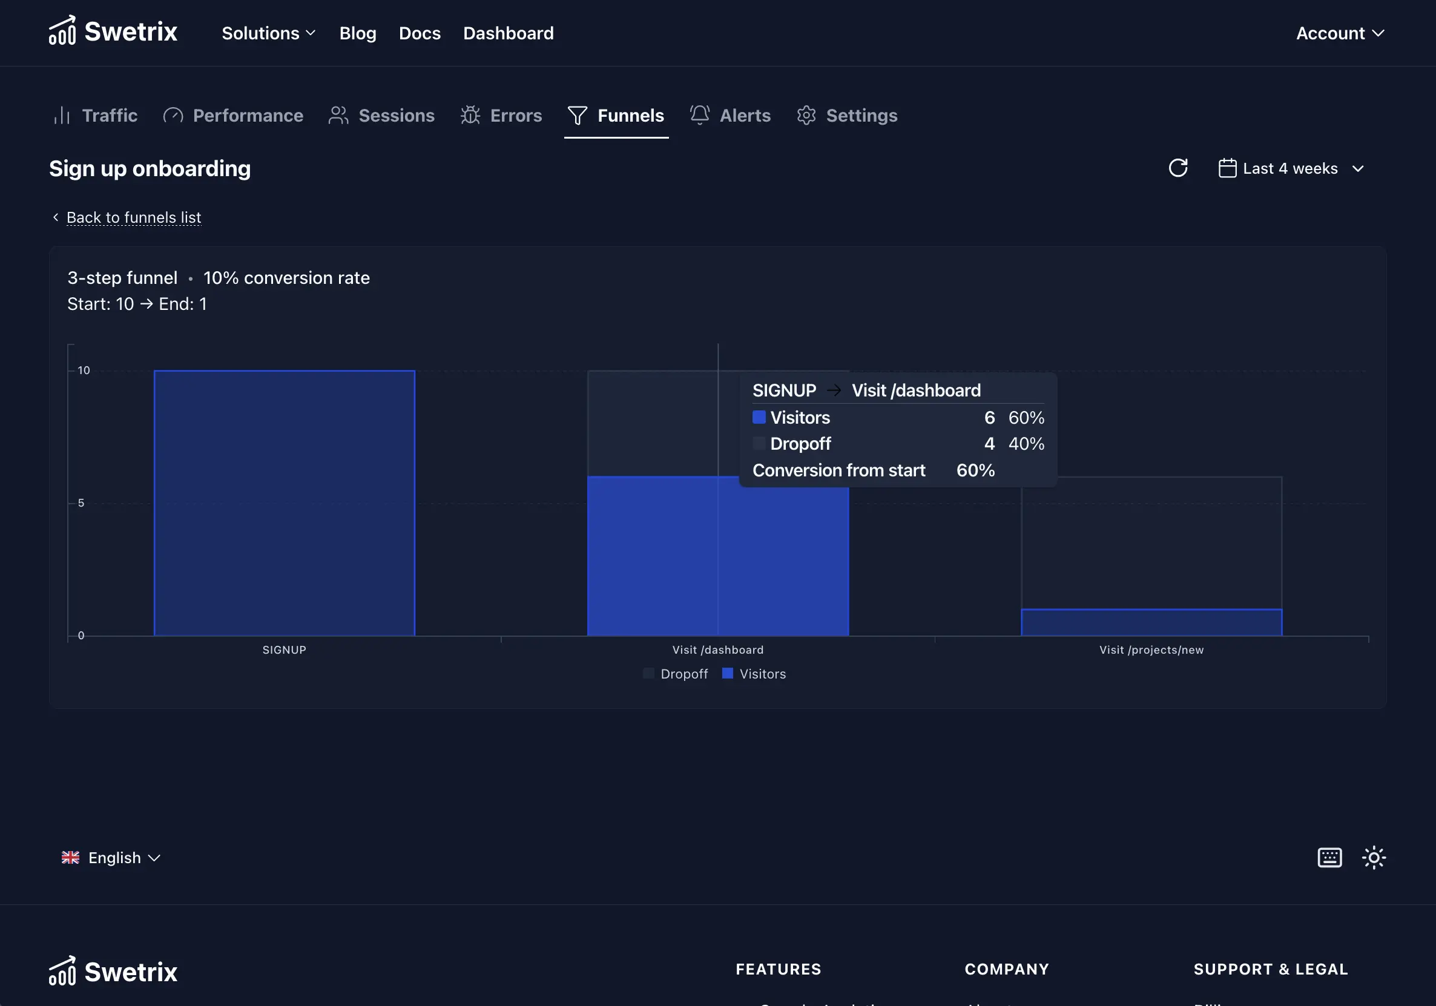Open the Last 4 weeks period dropdown
1436x1006 pixels.
click(1291, 169)
